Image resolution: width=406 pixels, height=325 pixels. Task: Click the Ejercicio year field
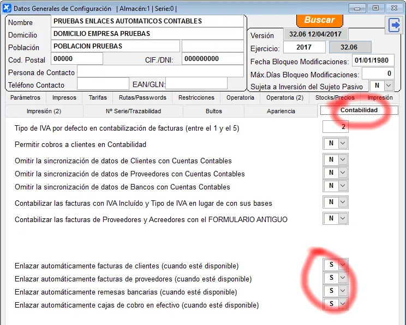304,47
